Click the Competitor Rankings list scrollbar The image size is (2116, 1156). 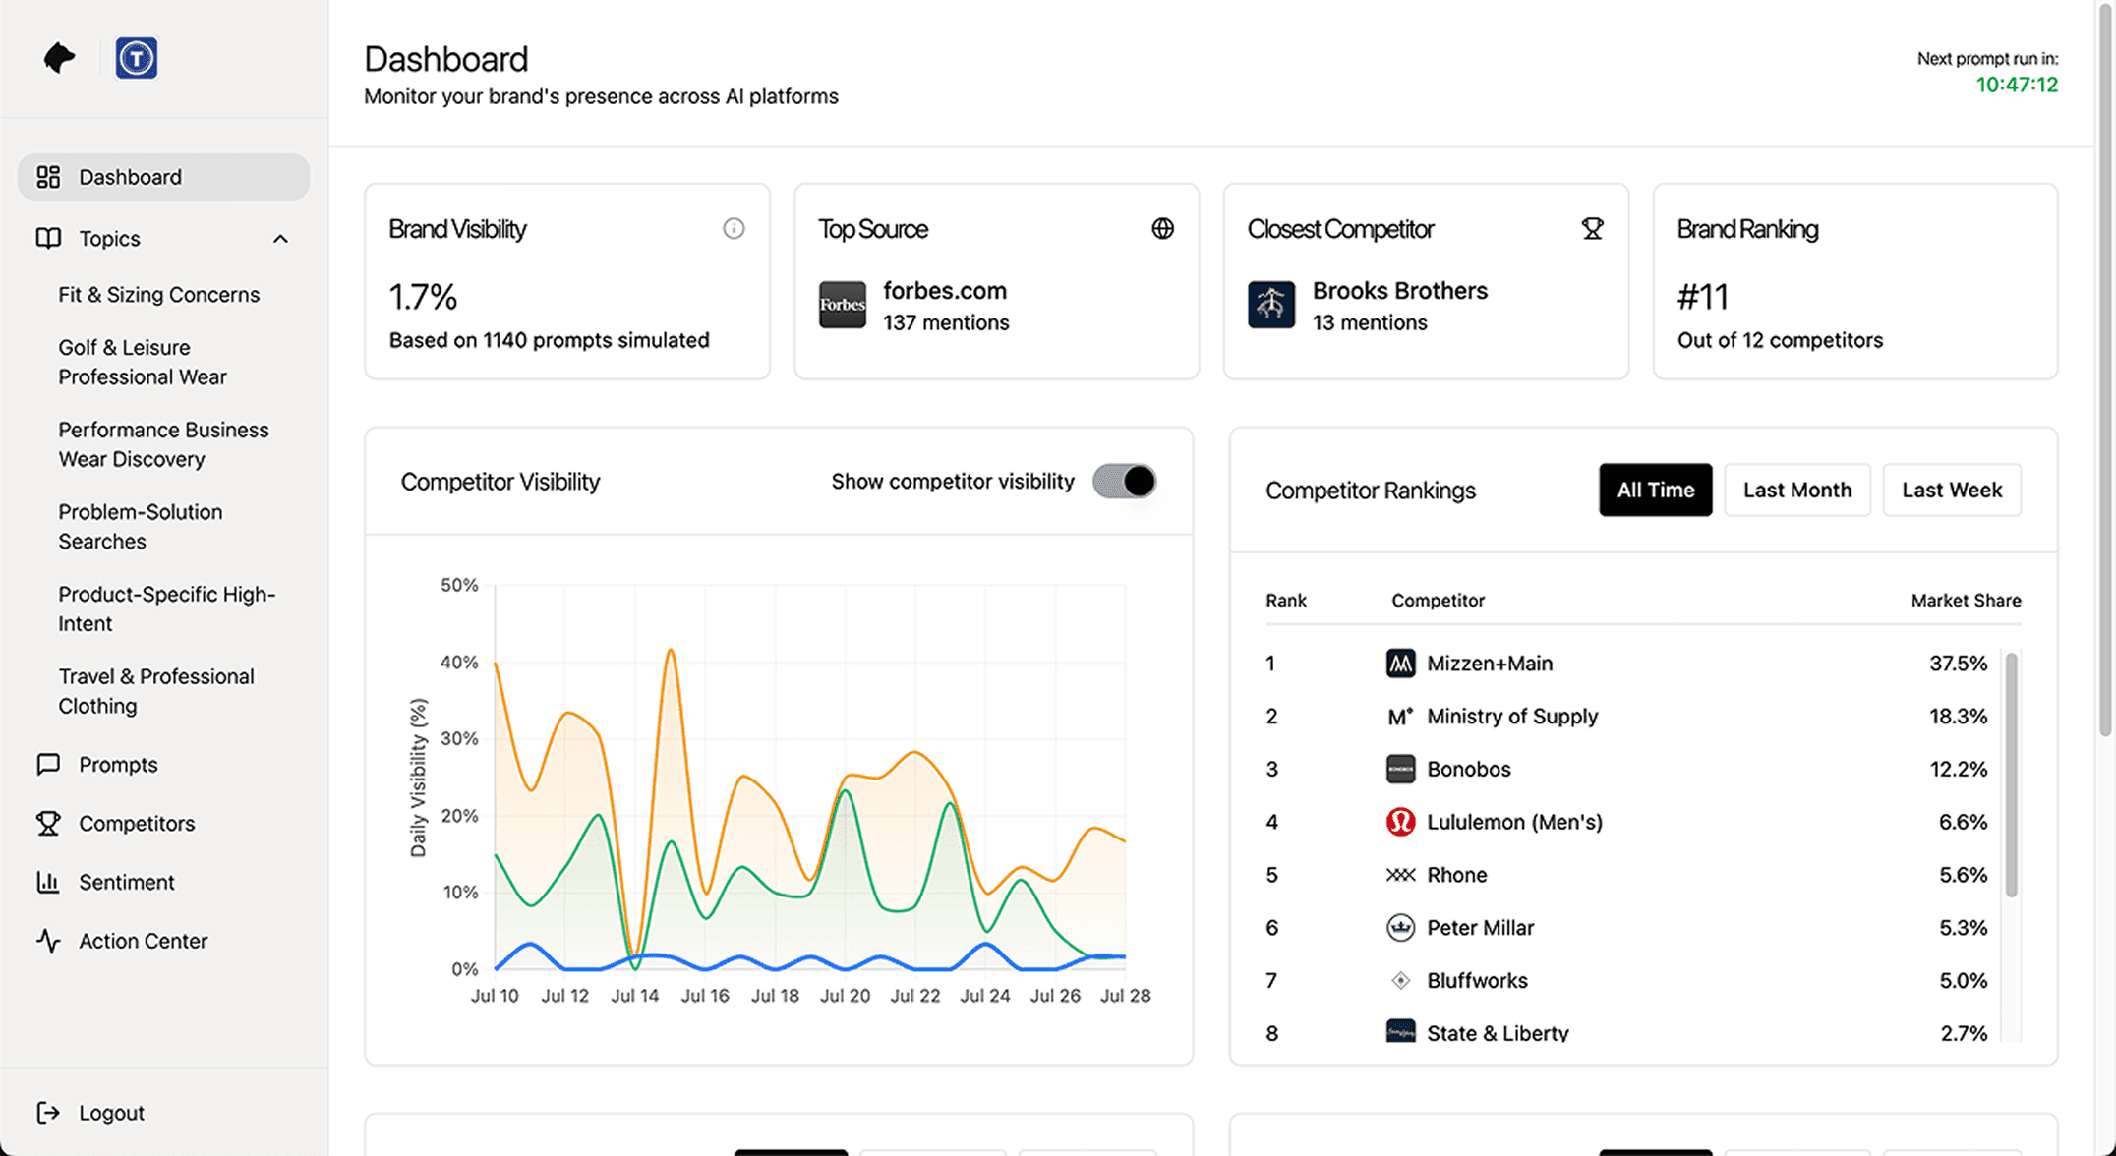tap(2011, 775)
